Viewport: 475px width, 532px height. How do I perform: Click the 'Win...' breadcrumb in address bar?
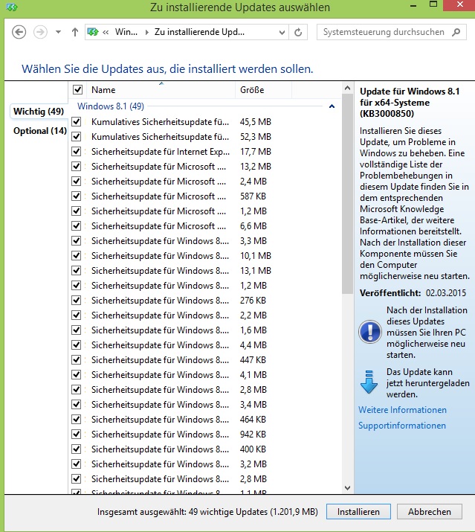tap(126, 32)
